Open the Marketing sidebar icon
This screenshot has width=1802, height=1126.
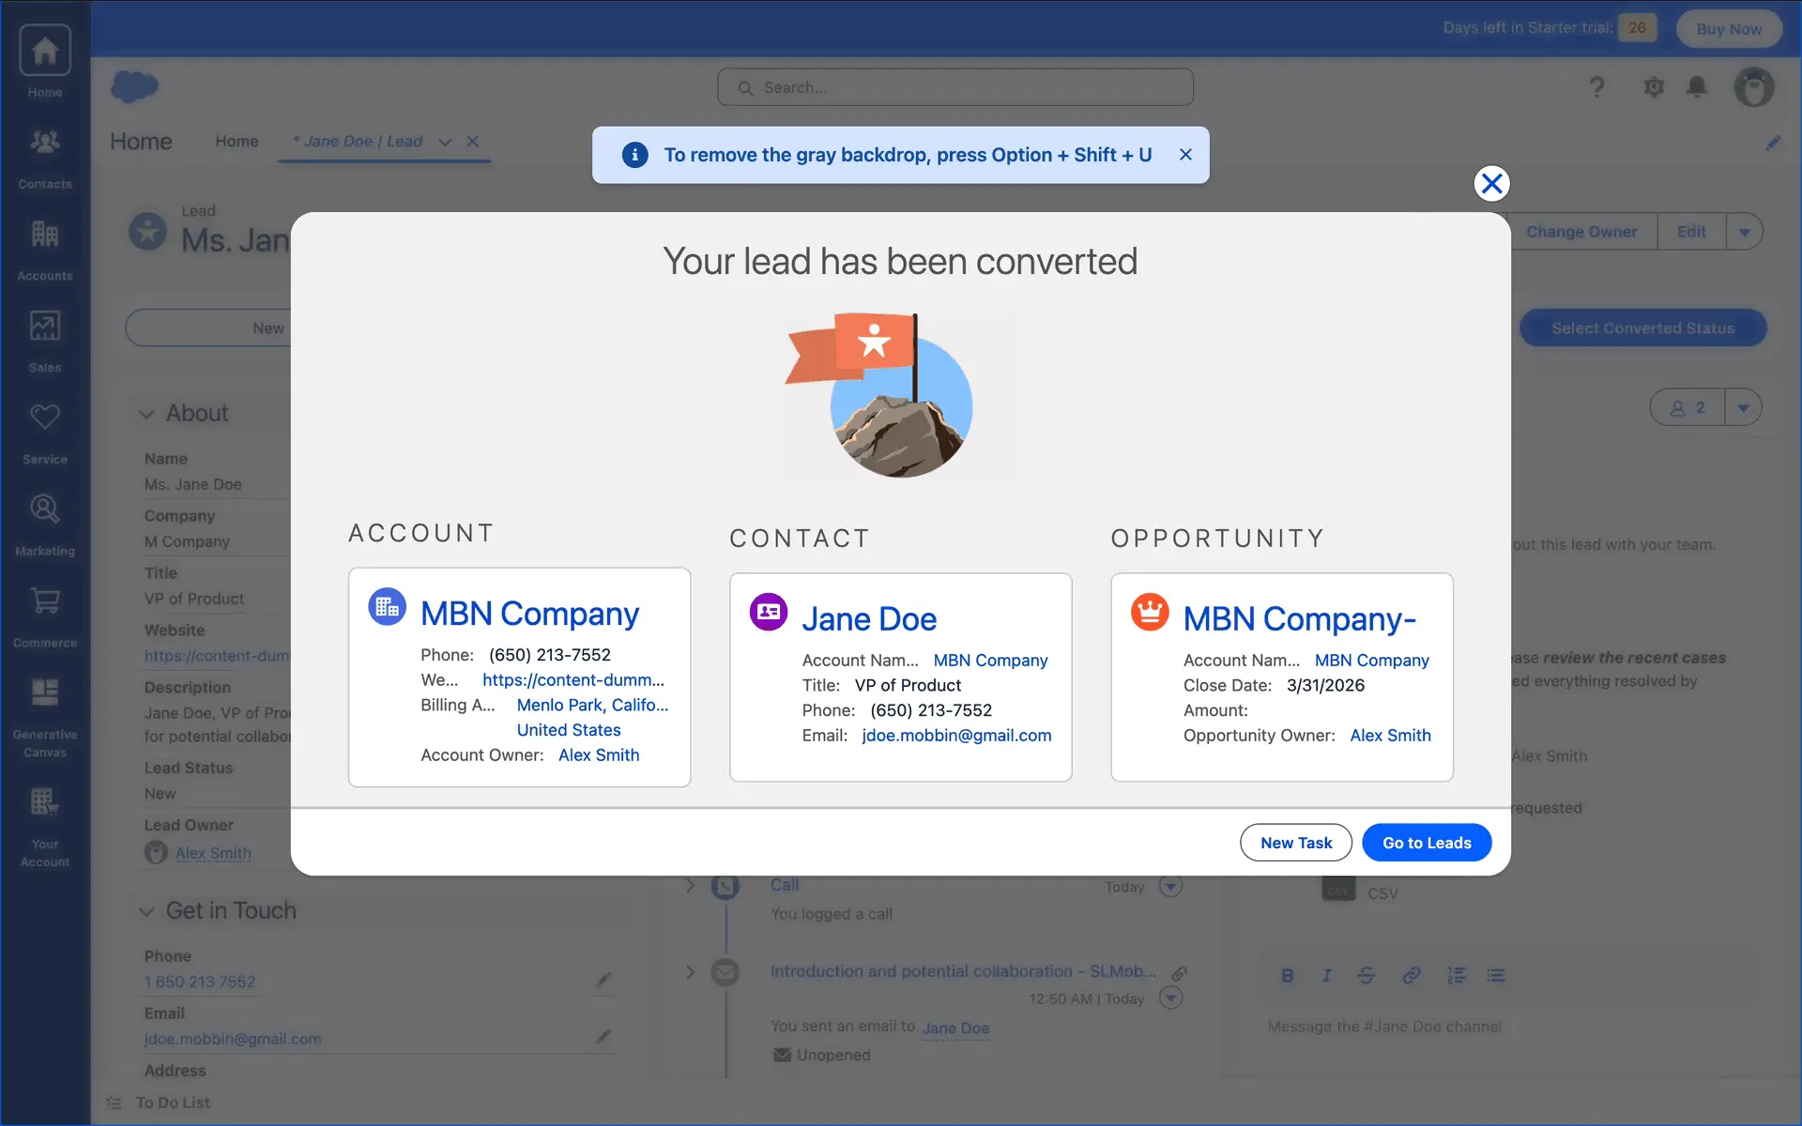[x=44, y=510]
